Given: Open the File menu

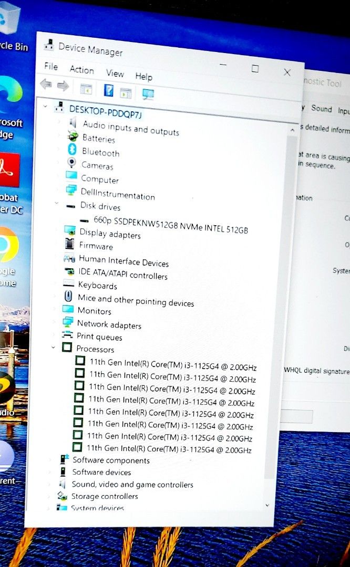Looking at the screenshot, I should pyautogui.click(x=51, y=66).
